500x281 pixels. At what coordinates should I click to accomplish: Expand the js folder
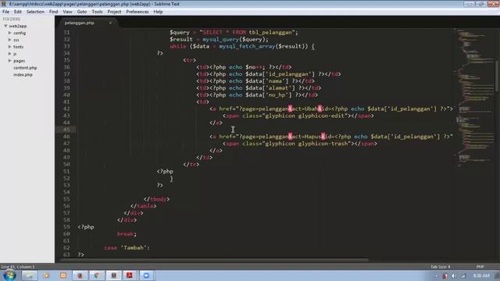pyautogui.click(x=9, y=54)
